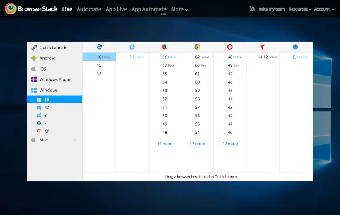Launch Edge 16 Latest
Viewport: 340px width, 215px height.
click(x=99, y=57)
